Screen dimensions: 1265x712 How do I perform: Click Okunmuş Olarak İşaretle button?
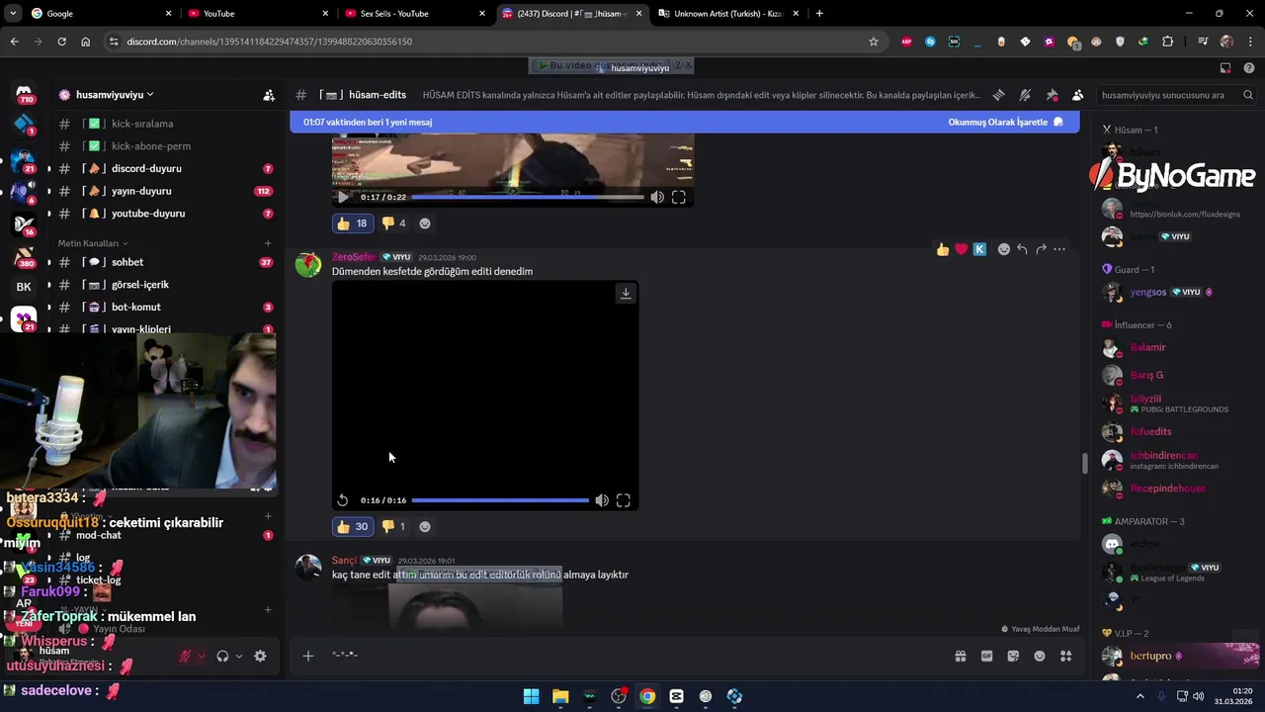click(1005, 123)
